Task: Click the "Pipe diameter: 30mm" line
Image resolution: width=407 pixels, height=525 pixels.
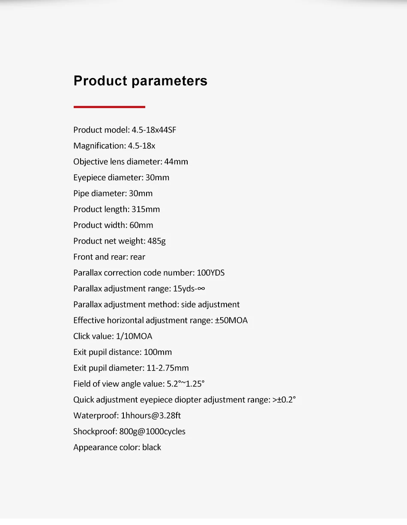Action: pos(113,193)
